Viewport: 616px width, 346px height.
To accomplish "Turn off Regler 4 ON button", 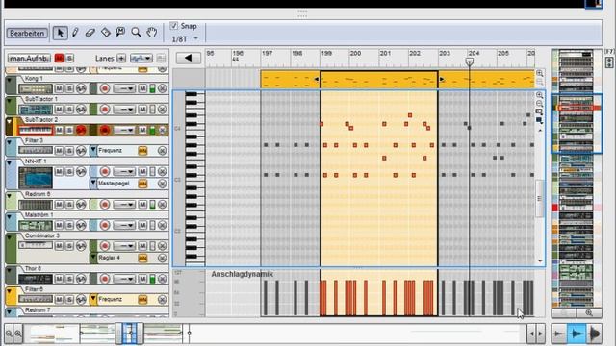I will tap(142, 259).
